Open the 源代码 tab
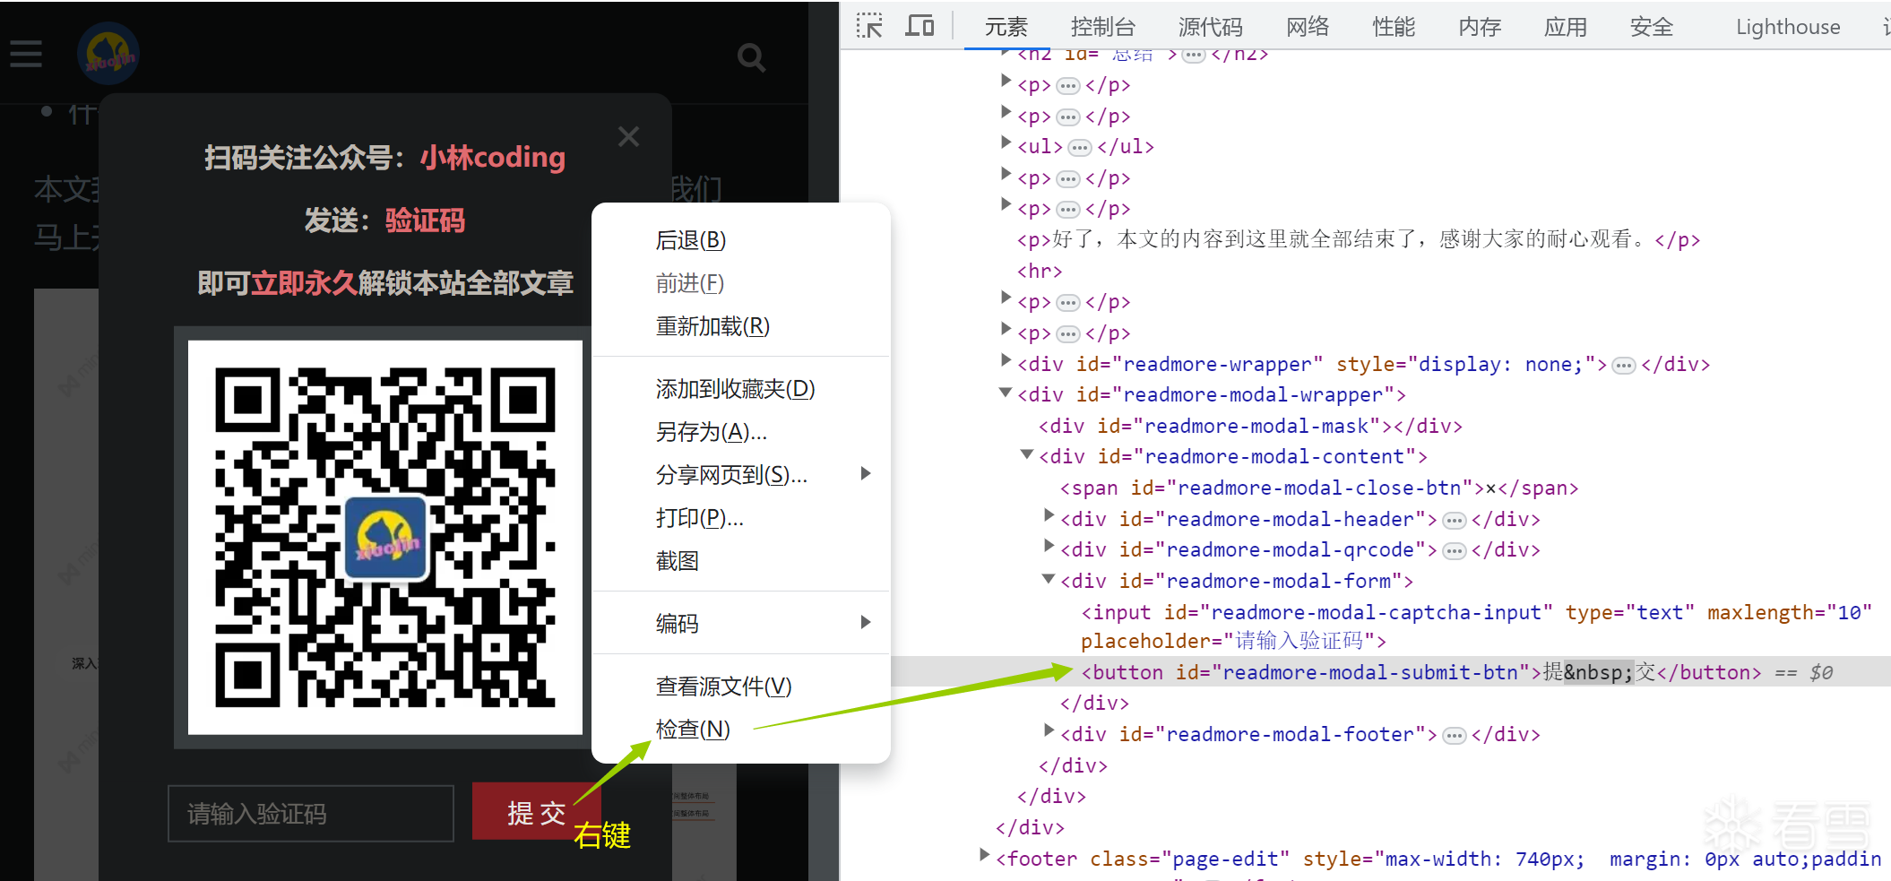Screen dimensions: 1891x881 tap(1210, 27)
